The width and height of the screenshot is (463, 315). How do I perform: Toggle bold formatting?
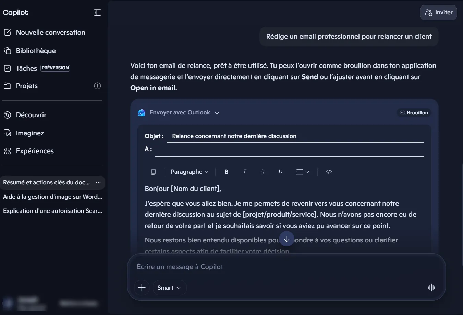[227, 172]
